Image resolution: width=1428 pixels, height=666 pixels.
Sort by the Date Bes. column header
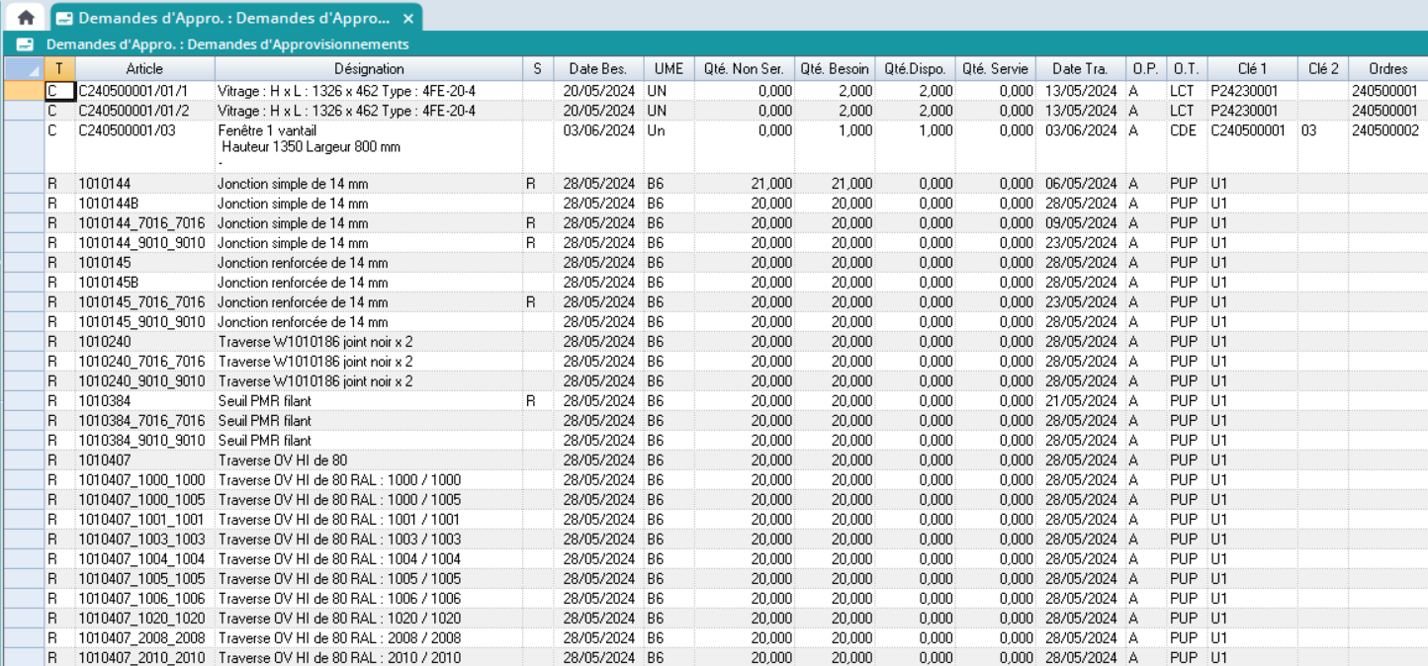click(x=598, y=69)
